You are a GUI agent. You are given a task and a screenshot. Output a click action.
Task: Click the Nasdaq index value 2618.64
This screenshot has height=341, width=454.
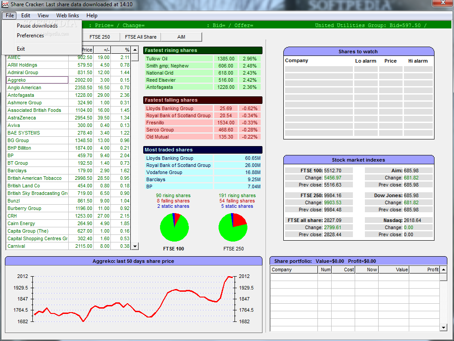tap(412, 220)
